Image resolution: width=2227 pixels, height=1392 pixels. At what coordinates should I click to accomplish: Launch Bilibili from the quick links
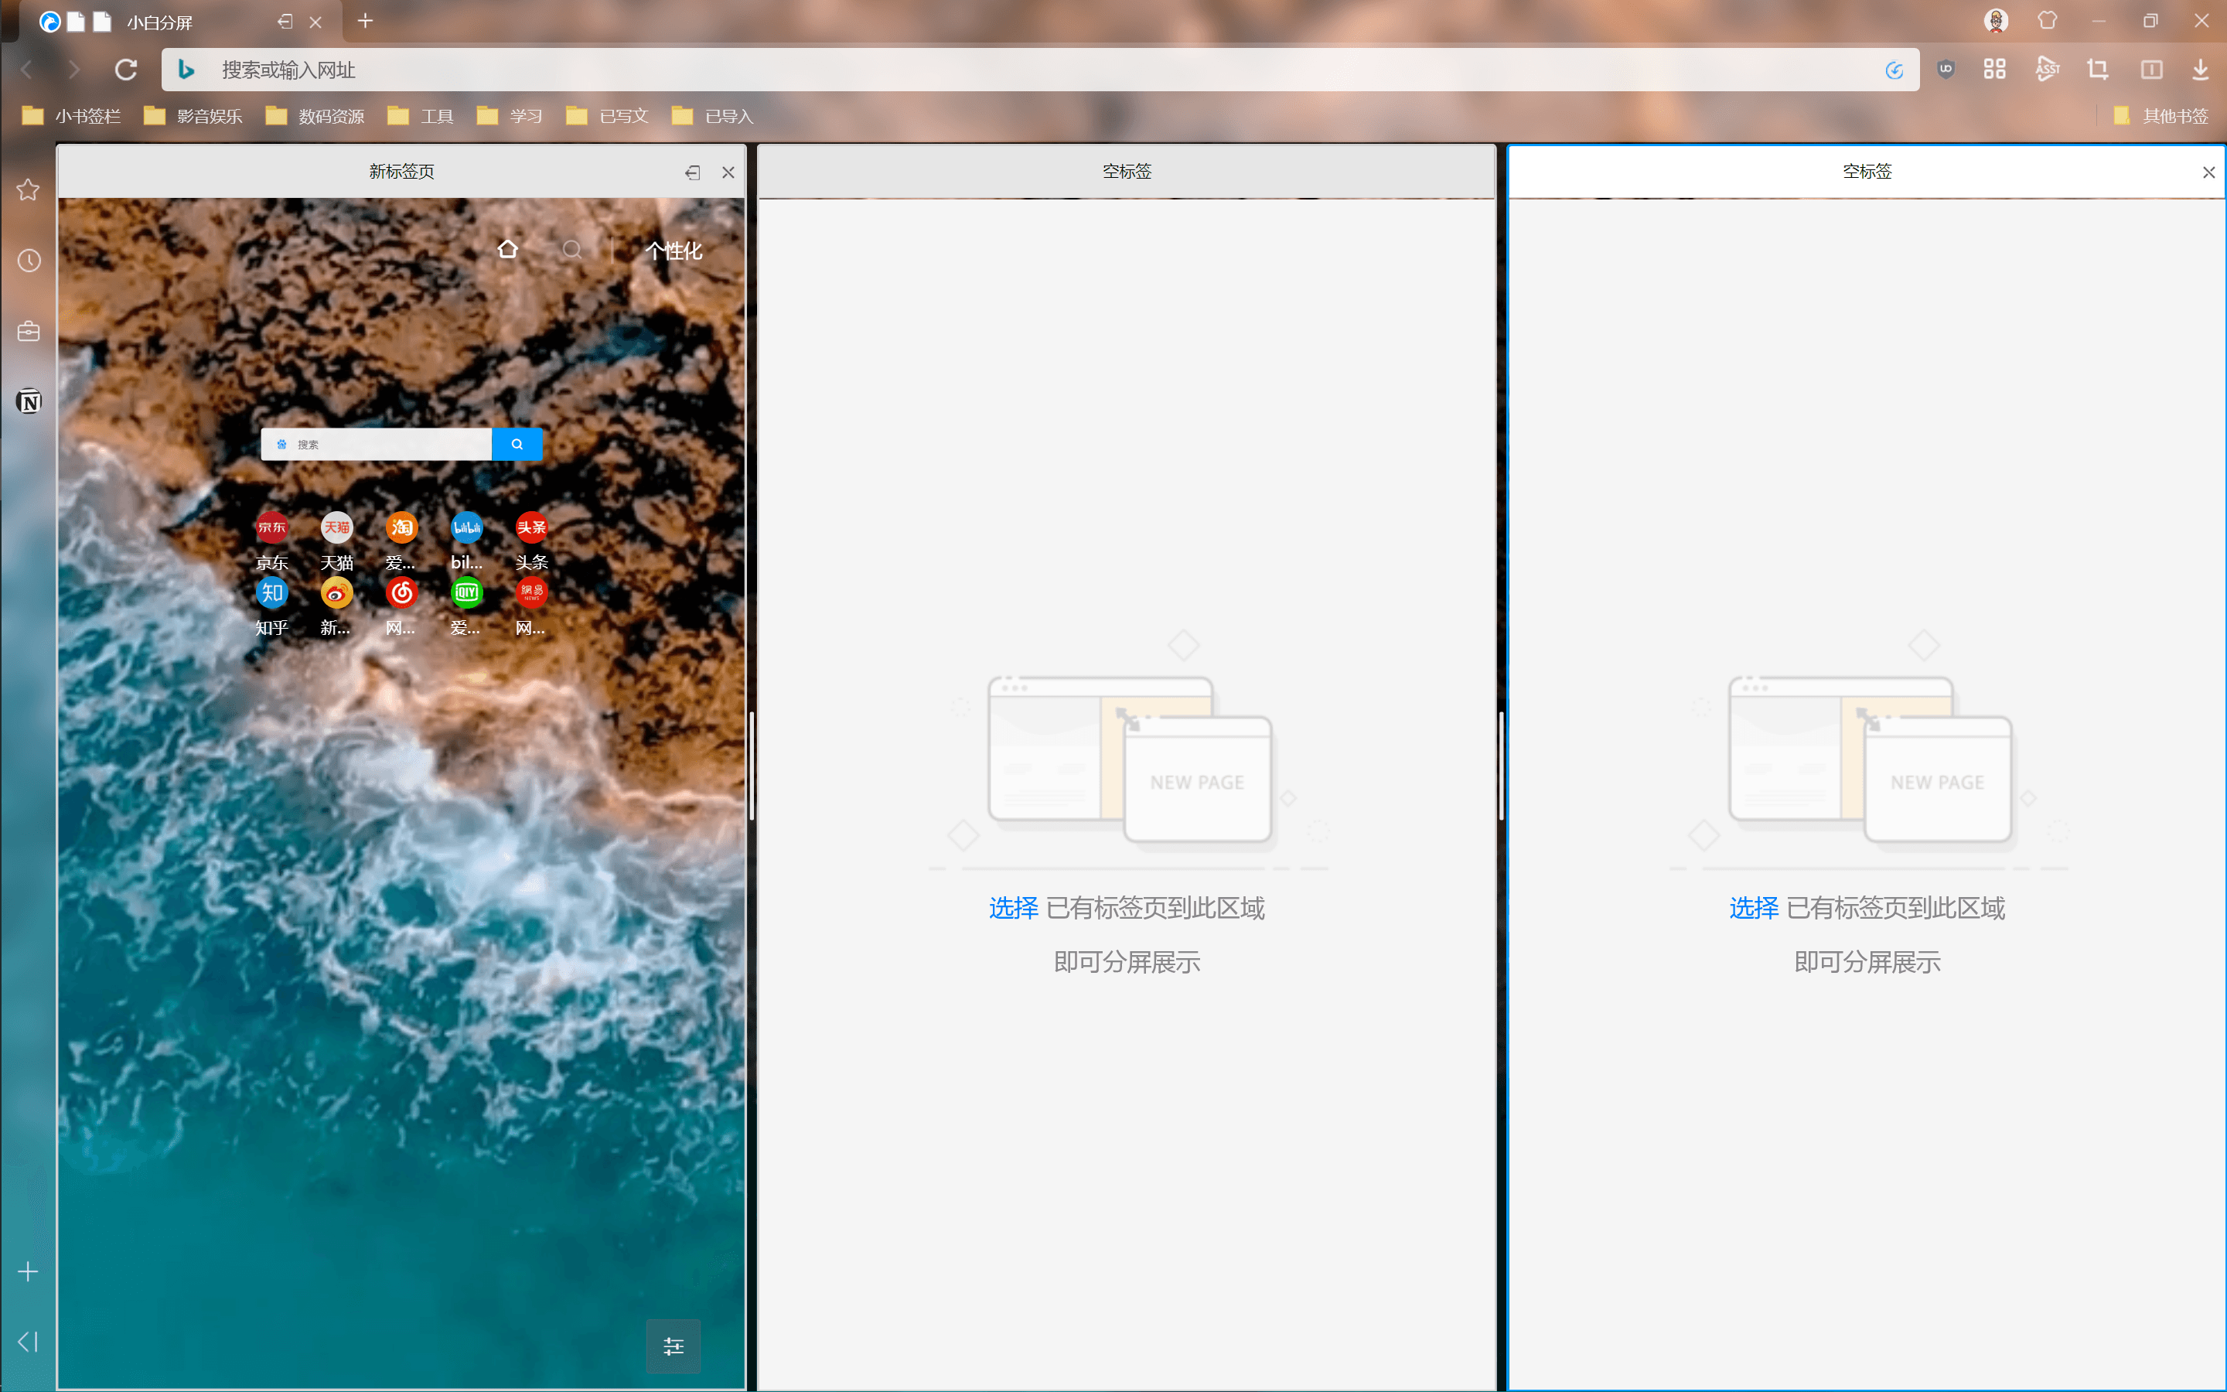pos(466,527)
